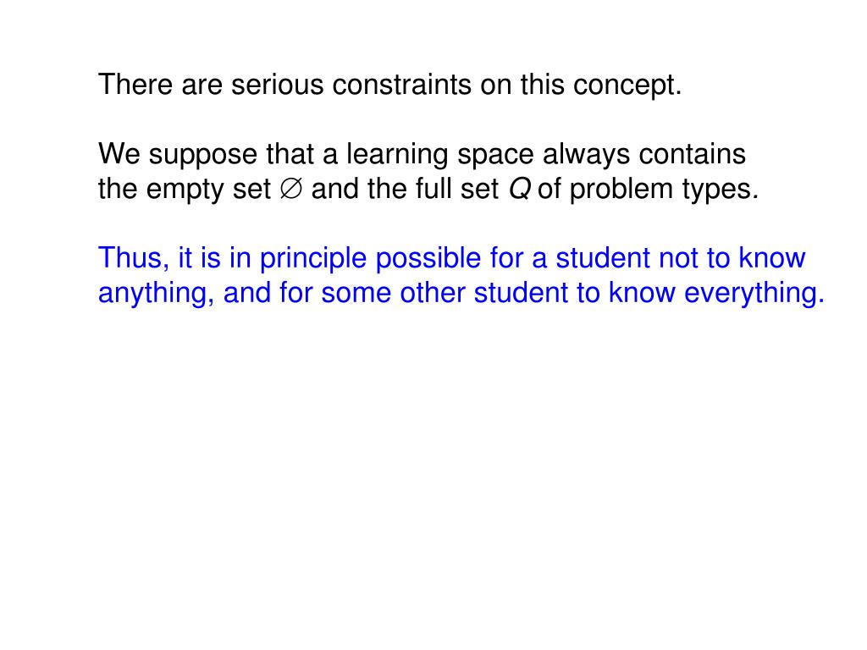Click the word "concept."
Viewport: 867px width, 650px height.
627,87
